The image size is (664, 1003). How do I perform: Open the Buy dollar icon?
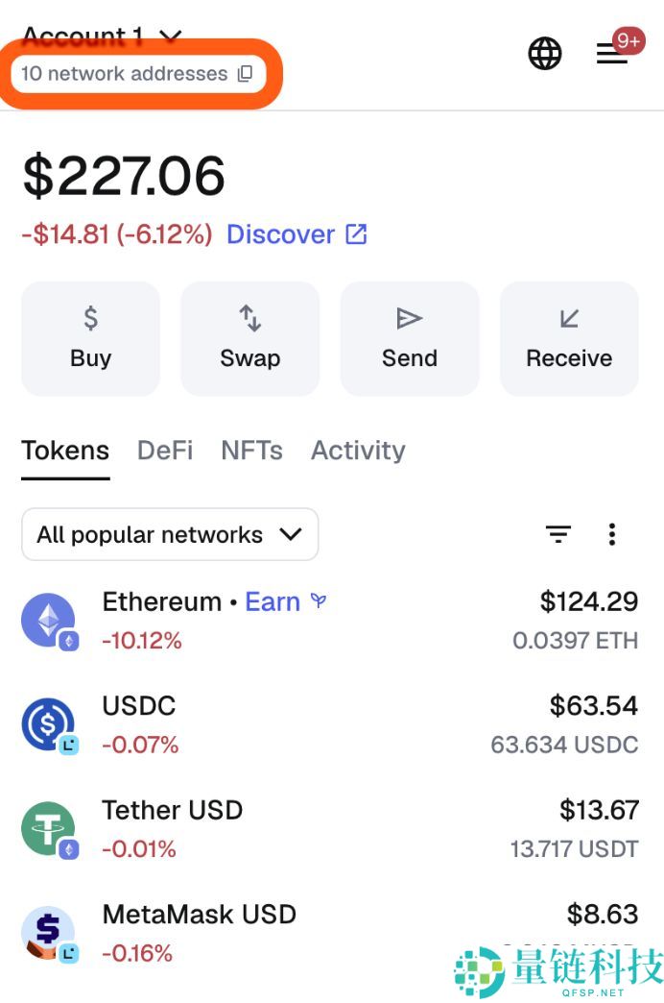click(x=90, y=317)
